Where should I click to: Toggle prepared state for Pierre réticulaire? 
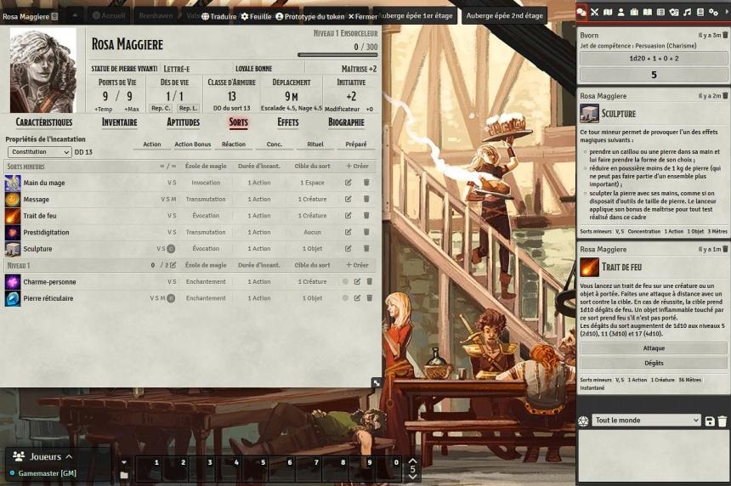point(345,298)
